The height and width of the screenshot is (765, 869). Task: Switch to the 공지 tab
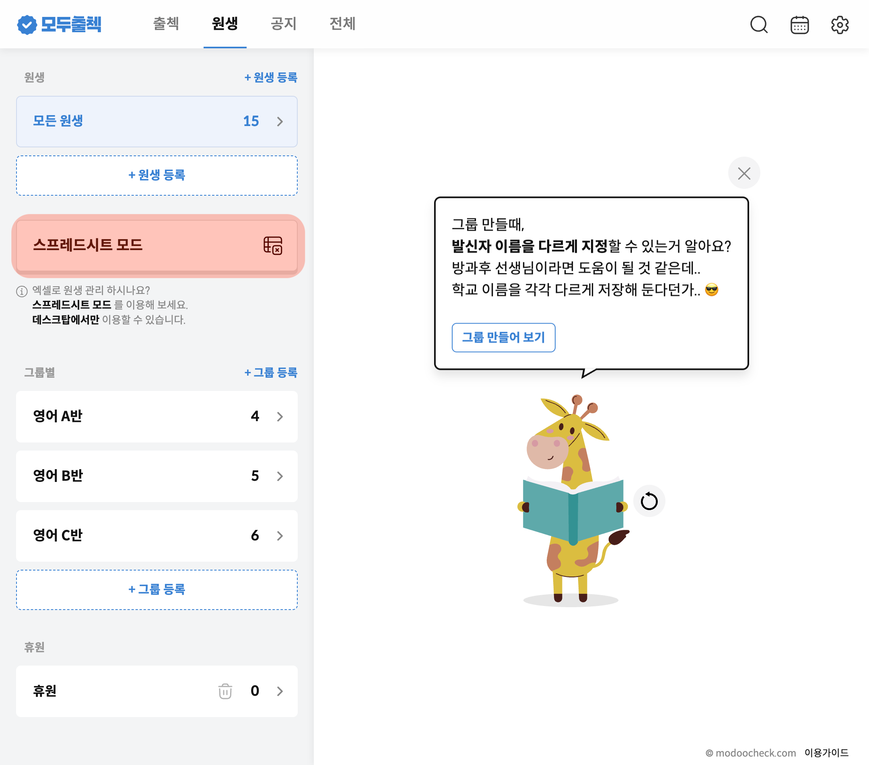click(283, 24)
